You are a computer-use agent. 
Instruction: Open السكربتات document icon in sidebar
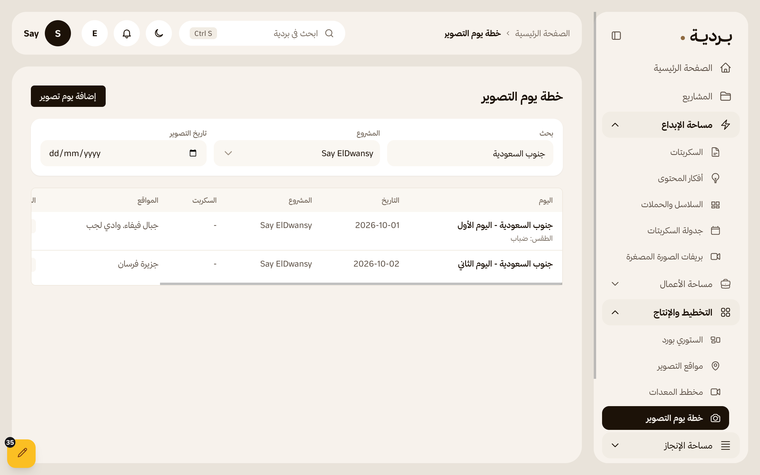pos(715,152)
